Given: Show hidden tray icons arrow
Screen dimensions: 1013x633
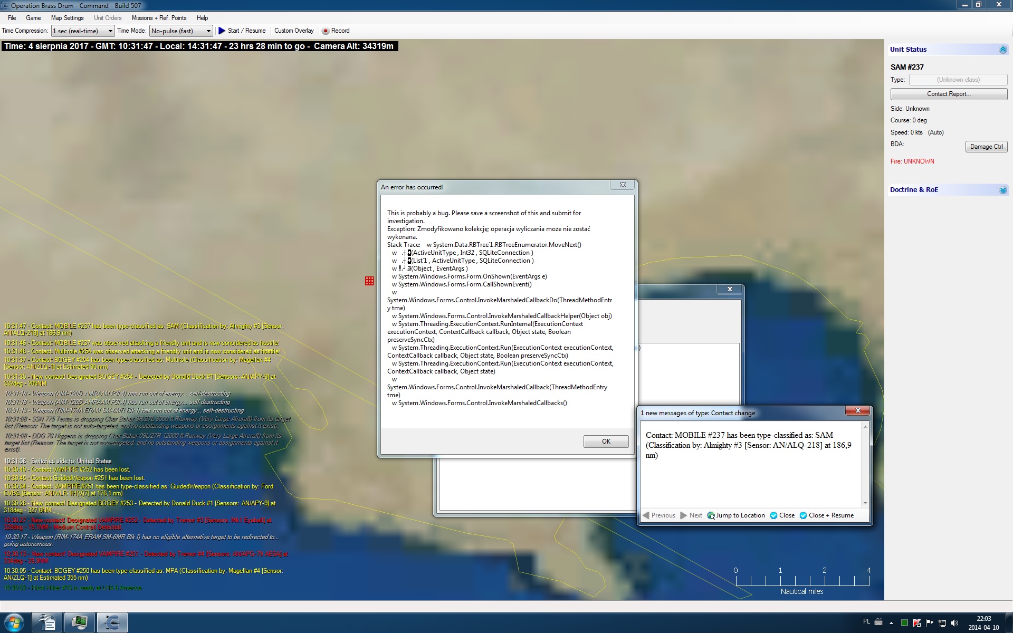Looking at the screenshot, I should 892,623.
